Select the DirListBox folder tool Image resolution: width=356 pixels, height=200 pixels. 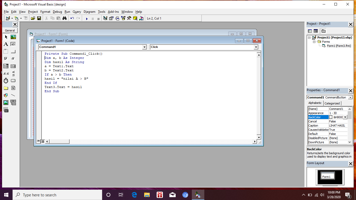(6, 88)
